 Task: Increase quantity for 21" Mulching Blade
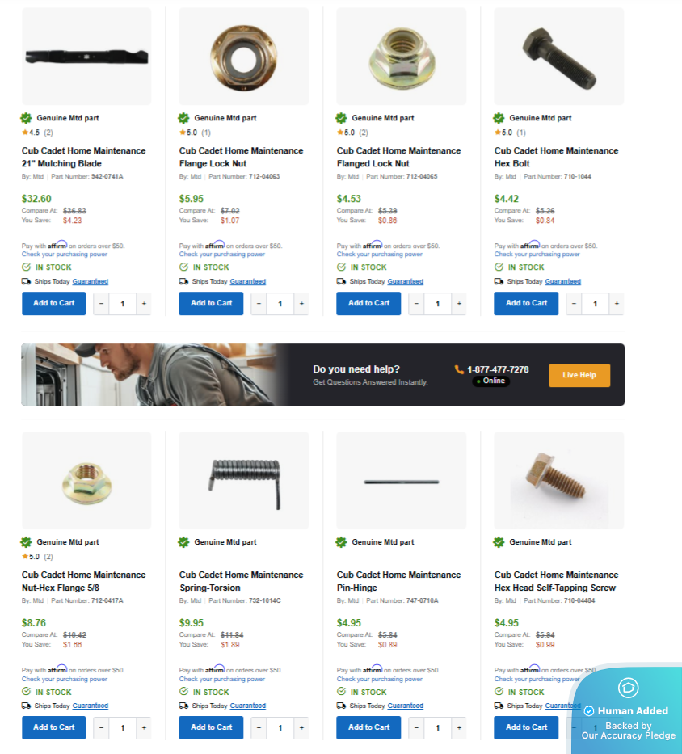click(144, 304)
